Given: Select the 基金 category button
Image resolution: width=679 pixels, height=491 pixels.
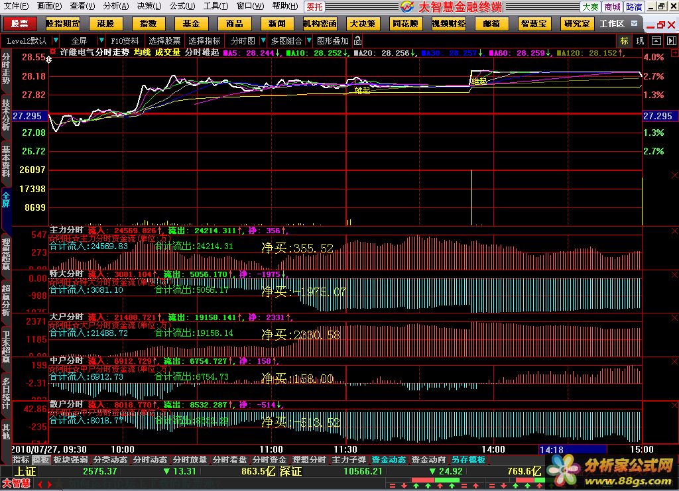Looking at the screenshot, I should (192, 23).
